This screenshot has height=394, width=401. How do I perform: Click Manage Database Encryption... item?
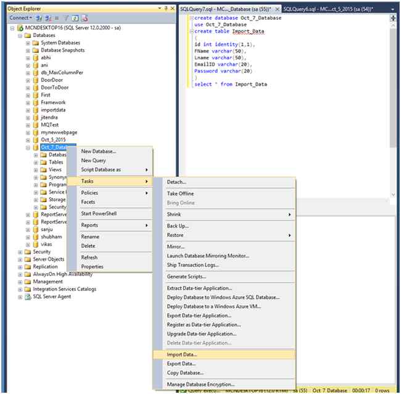click(x=224, y=384)
